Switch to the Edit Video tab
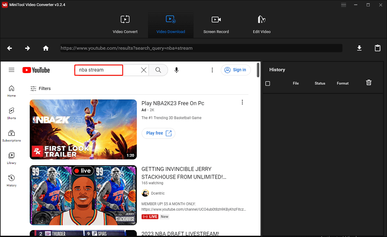 coord(261,25)
